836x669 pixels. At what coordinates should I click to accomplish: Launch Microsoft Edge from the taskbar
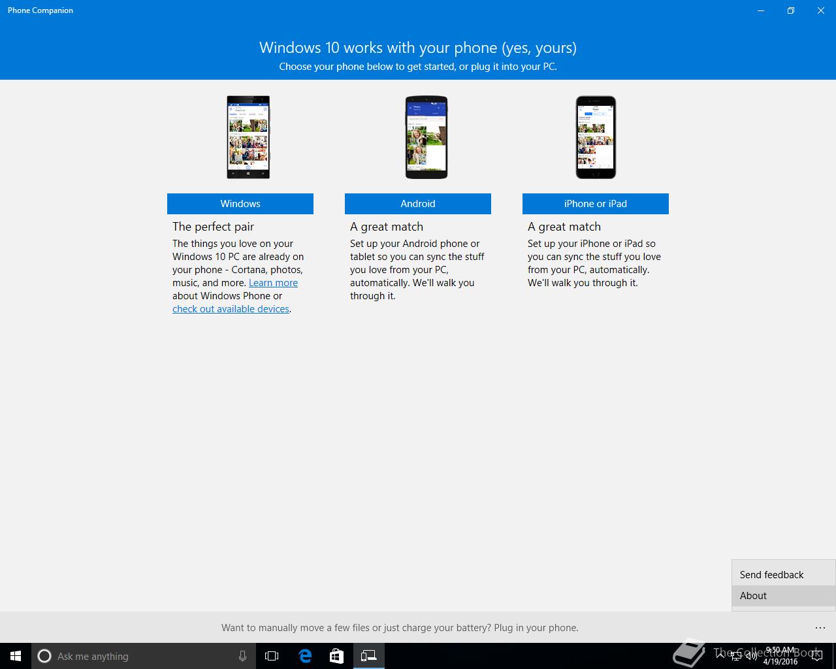305,656
